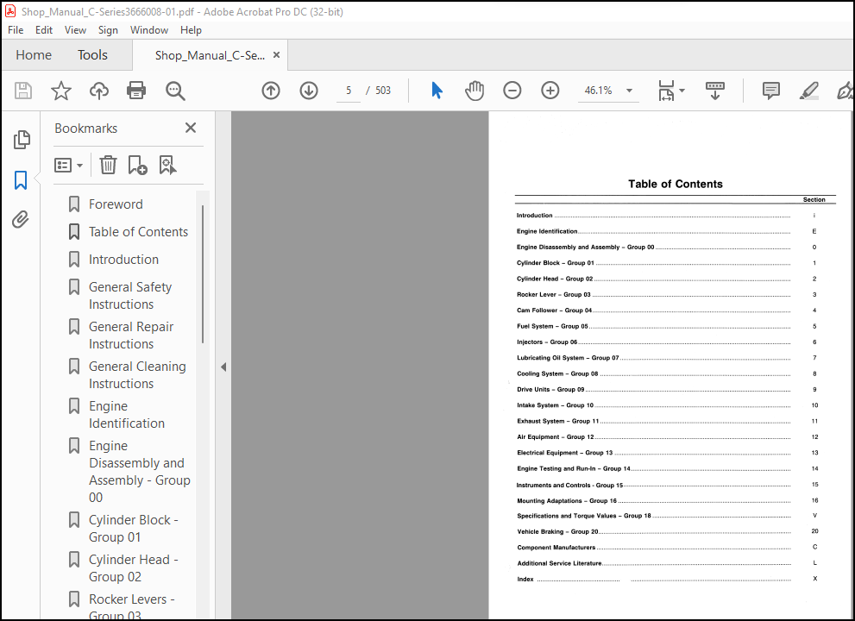Click the upload to cloud icon

[x=98, y=91]
